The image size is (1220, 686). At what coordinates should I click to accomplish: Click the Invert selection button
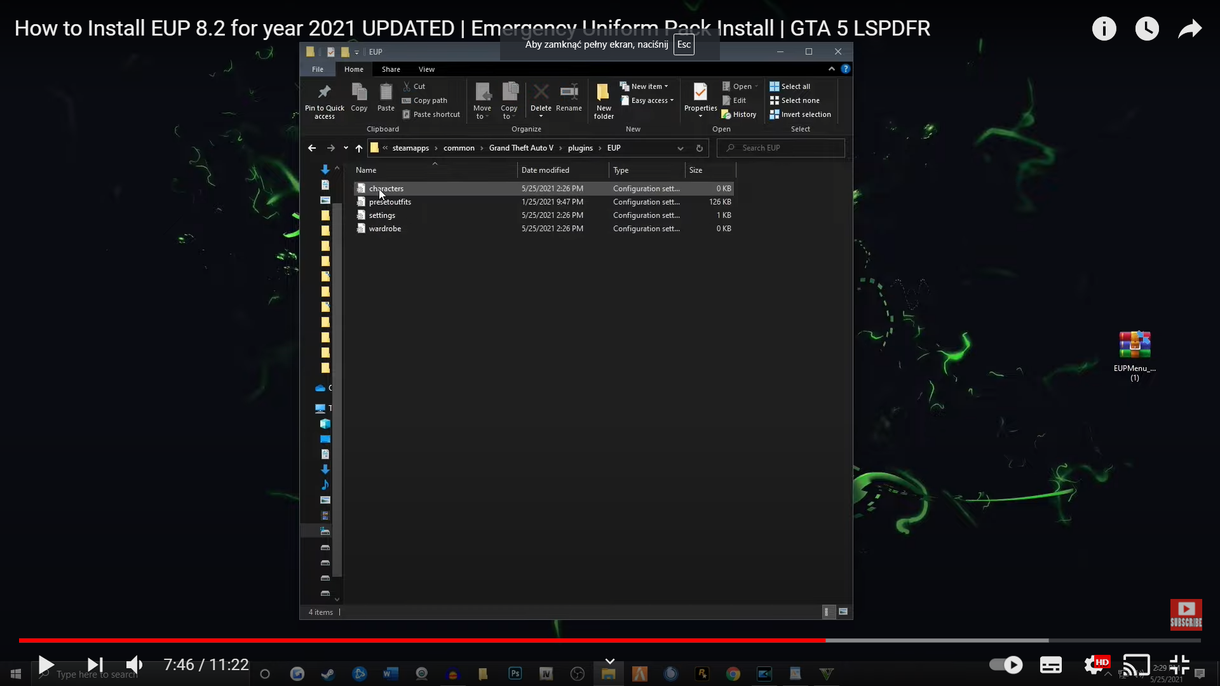[x=805, y=114]
